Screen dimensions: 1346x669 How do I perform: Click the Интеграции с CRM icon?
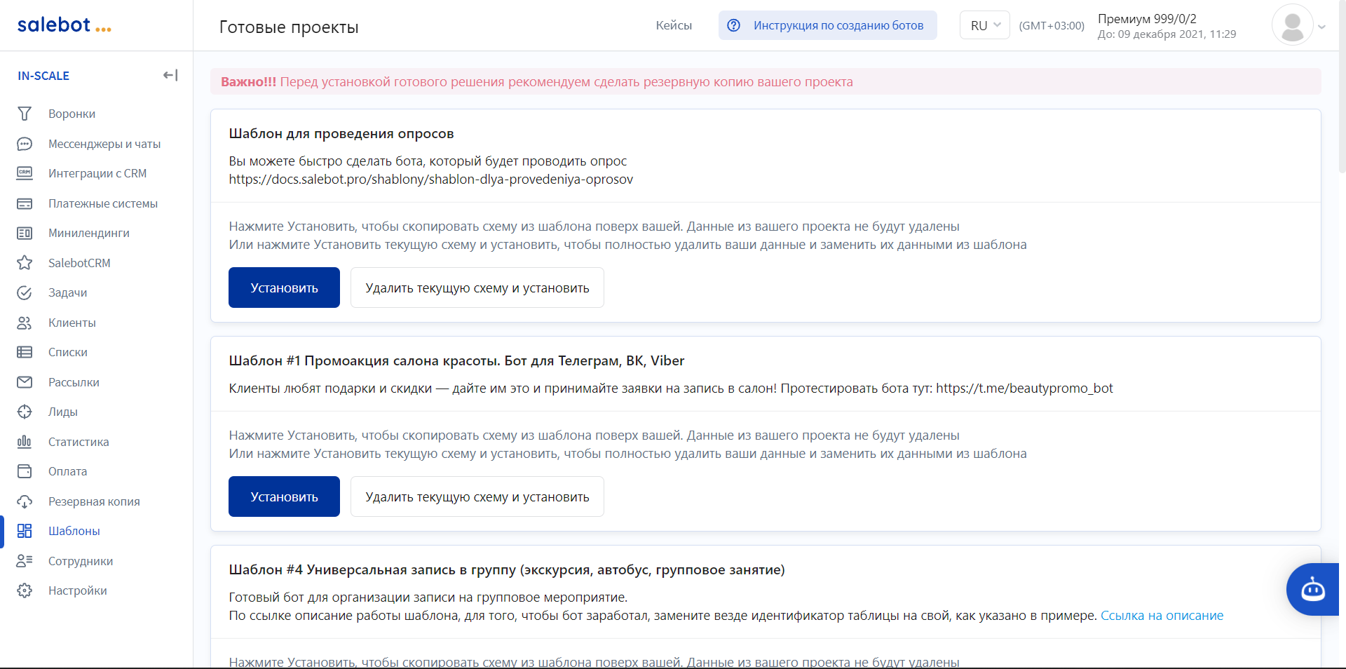[x=25, y=173]
